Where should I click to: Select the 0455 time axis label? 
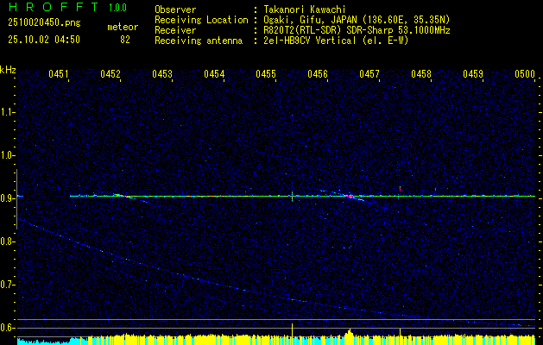pyautogui.click(x=266, y=75)
